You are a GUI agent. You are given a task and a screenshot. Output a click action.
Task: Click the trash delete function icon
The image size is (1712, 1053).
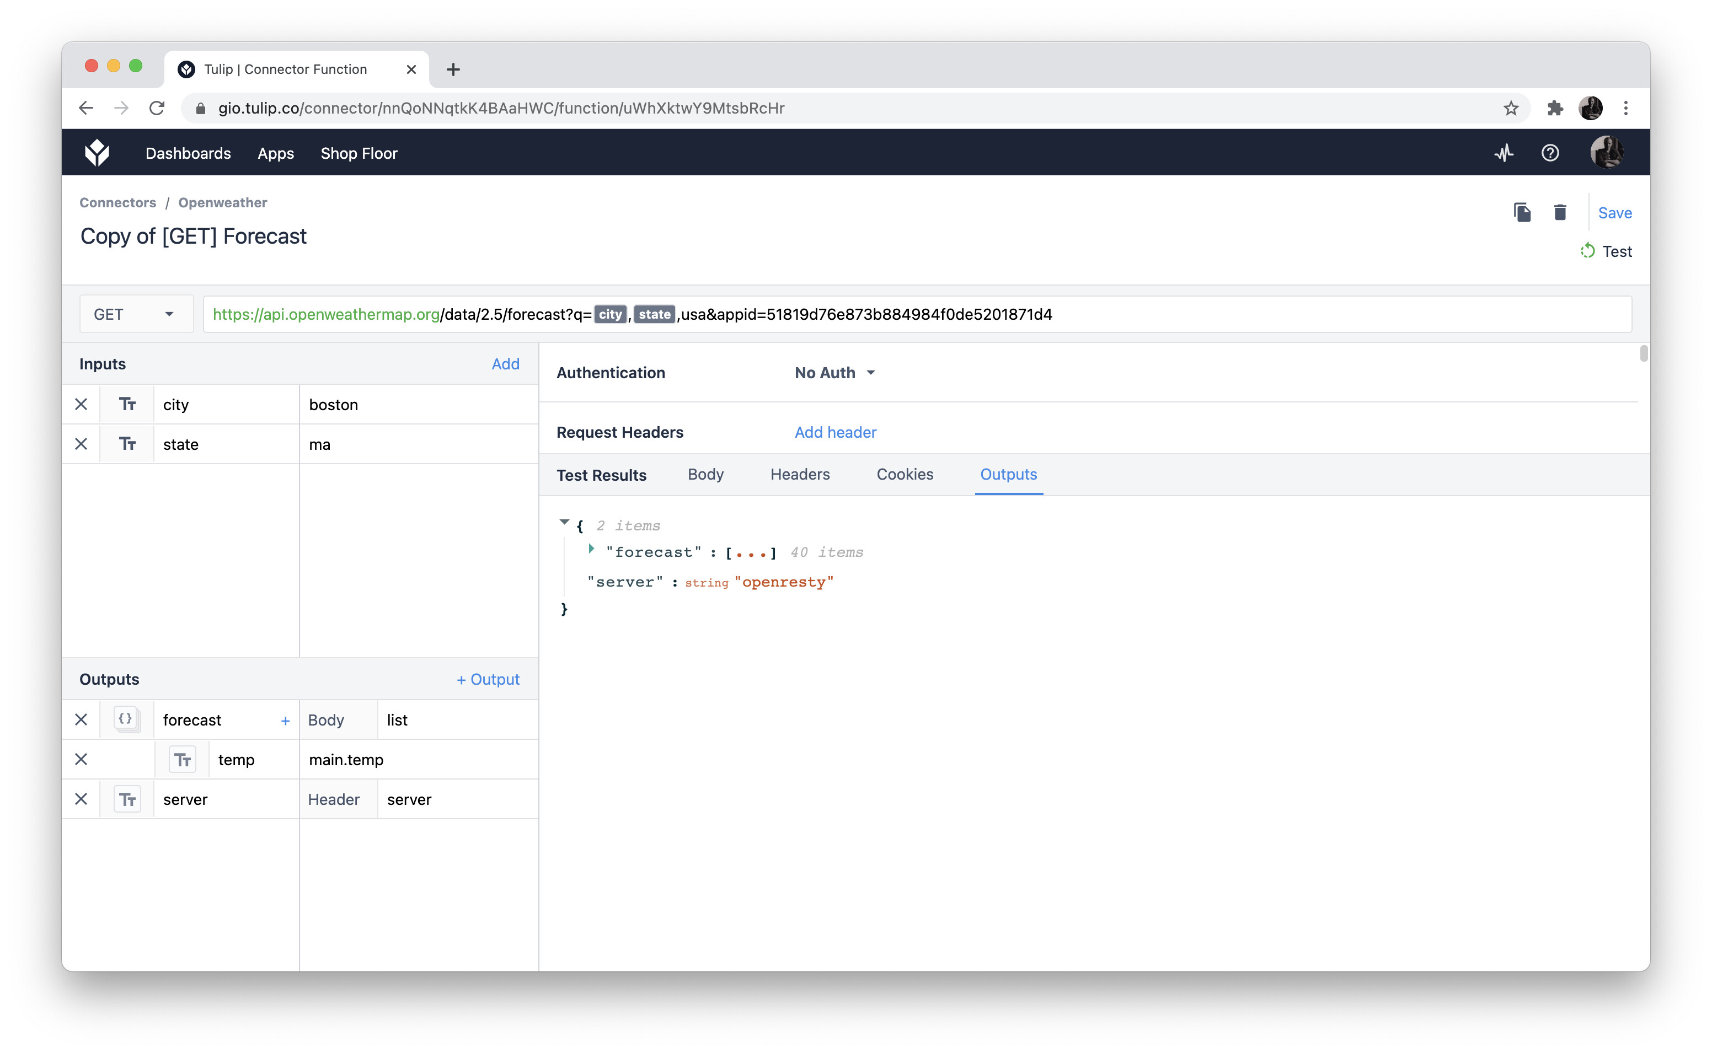coord(1559,212)
